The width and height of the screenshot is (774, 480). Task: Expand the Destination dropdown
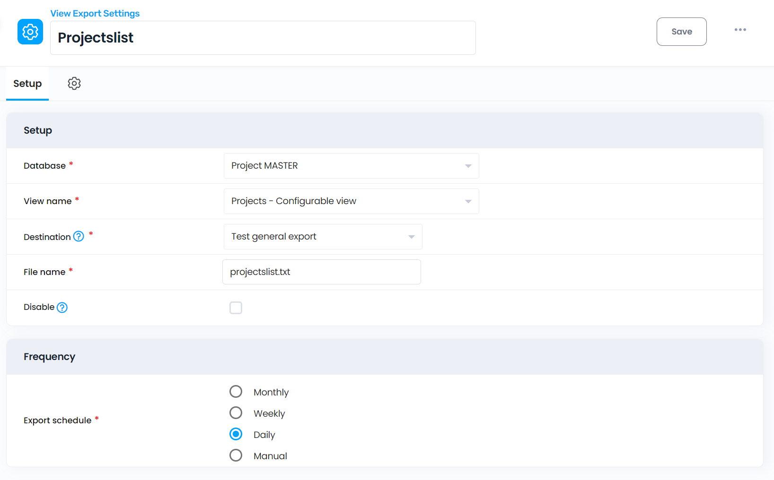coord(323,237)
